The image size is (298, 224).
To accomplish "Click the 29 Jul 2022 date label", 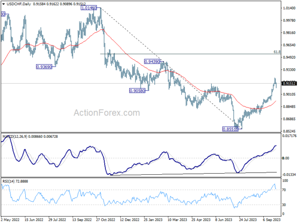I will (x=57, y=220).
